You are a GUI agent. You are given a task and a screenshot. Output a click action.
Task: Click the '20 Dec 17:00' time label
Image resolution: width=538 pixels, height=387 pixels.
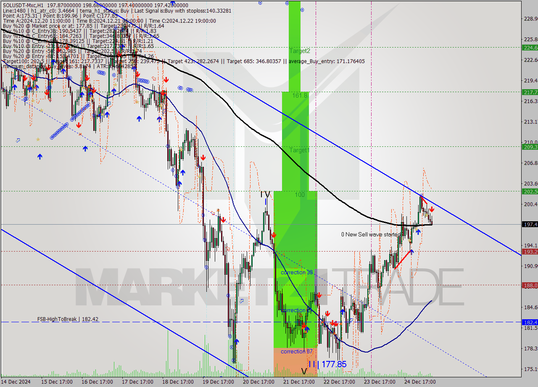258,382
